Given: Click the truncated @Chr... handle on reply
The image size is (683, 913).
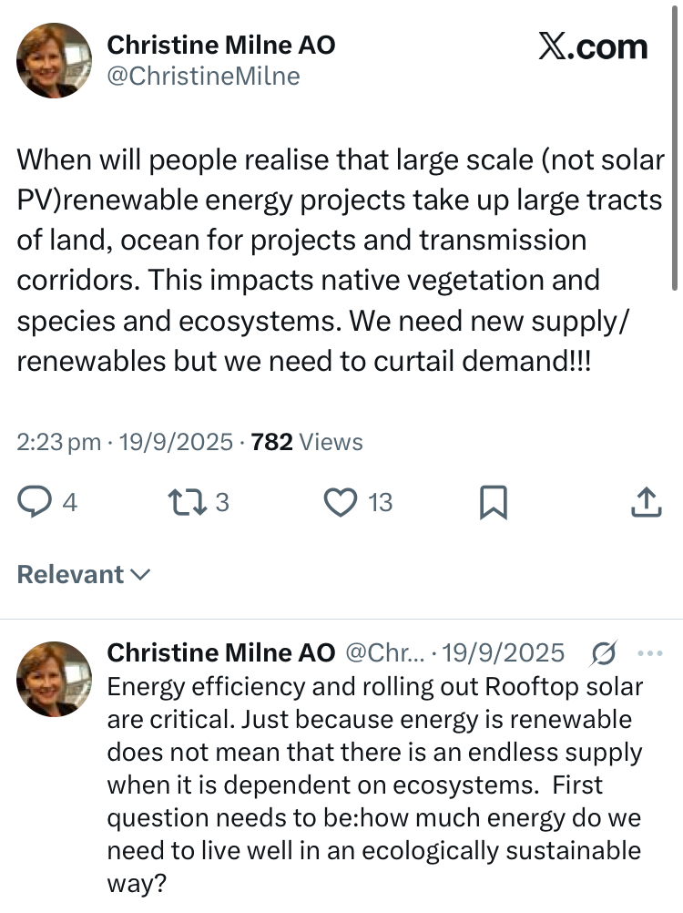Looking at the screenshot, I should pyautogui.click(x=382, y=653).
